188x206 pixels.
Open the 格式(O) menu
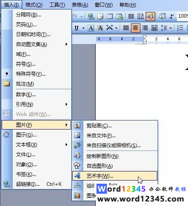click(x=34, y=5)
